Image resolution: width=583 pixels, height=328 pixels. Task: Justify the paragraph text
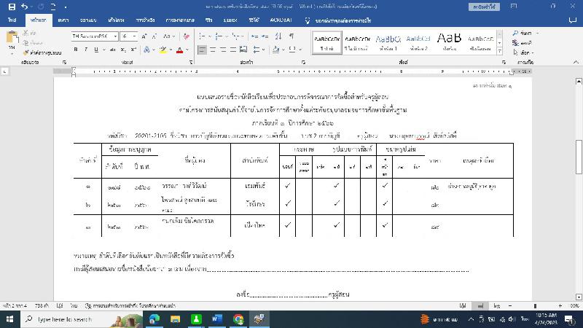click(233, 50)
